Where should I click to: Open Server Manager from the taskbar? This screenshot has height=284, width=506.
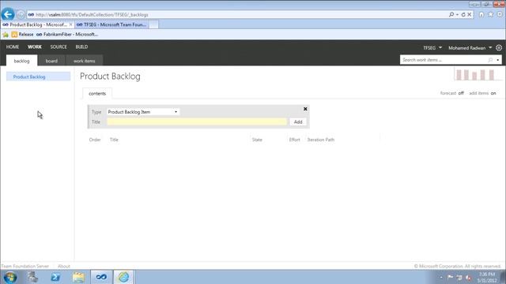(x=32, y=277)
